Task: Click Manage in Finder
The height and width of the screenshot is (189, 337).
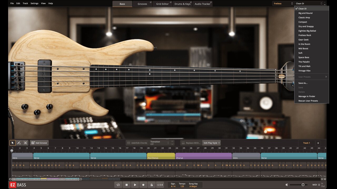Action: (311, 96)
